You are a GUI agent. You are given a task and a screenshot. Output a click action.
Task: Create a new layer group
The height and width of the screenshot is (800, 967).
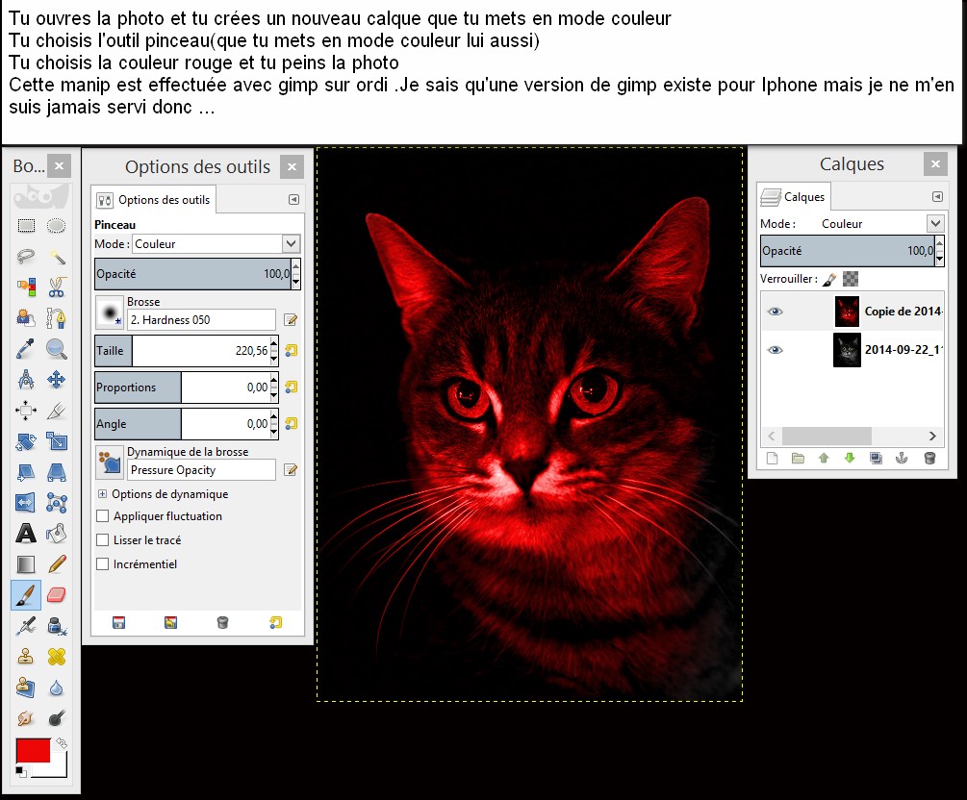798,458
